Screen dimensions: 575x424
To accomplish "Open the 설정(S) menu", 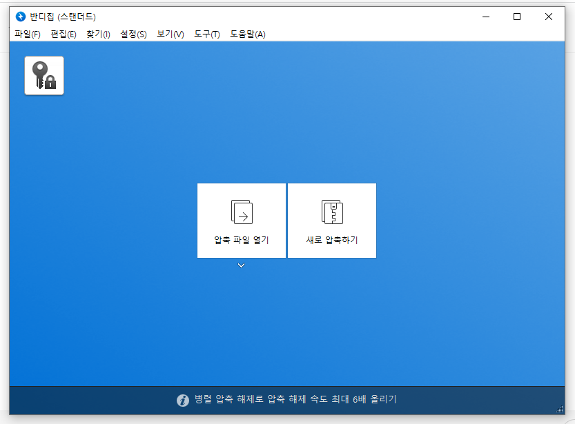I will (133, 34).
